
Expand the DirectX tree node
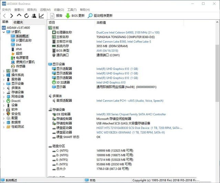click(4, 101)
